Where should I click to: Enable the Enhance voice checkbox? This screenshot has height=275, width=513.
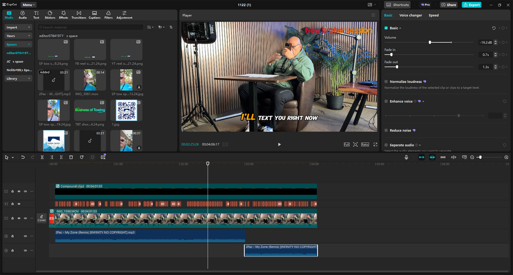[386, 101]
